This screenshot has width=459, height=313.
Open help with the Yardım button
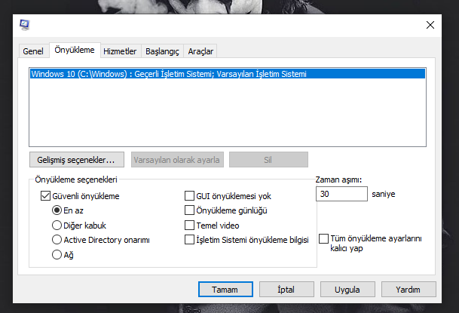tap(408, 289)
